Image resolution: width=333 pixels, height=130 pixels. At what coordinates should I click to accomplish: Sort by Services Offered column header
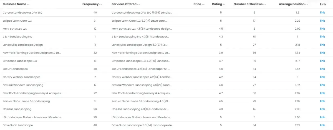point(124,4)
